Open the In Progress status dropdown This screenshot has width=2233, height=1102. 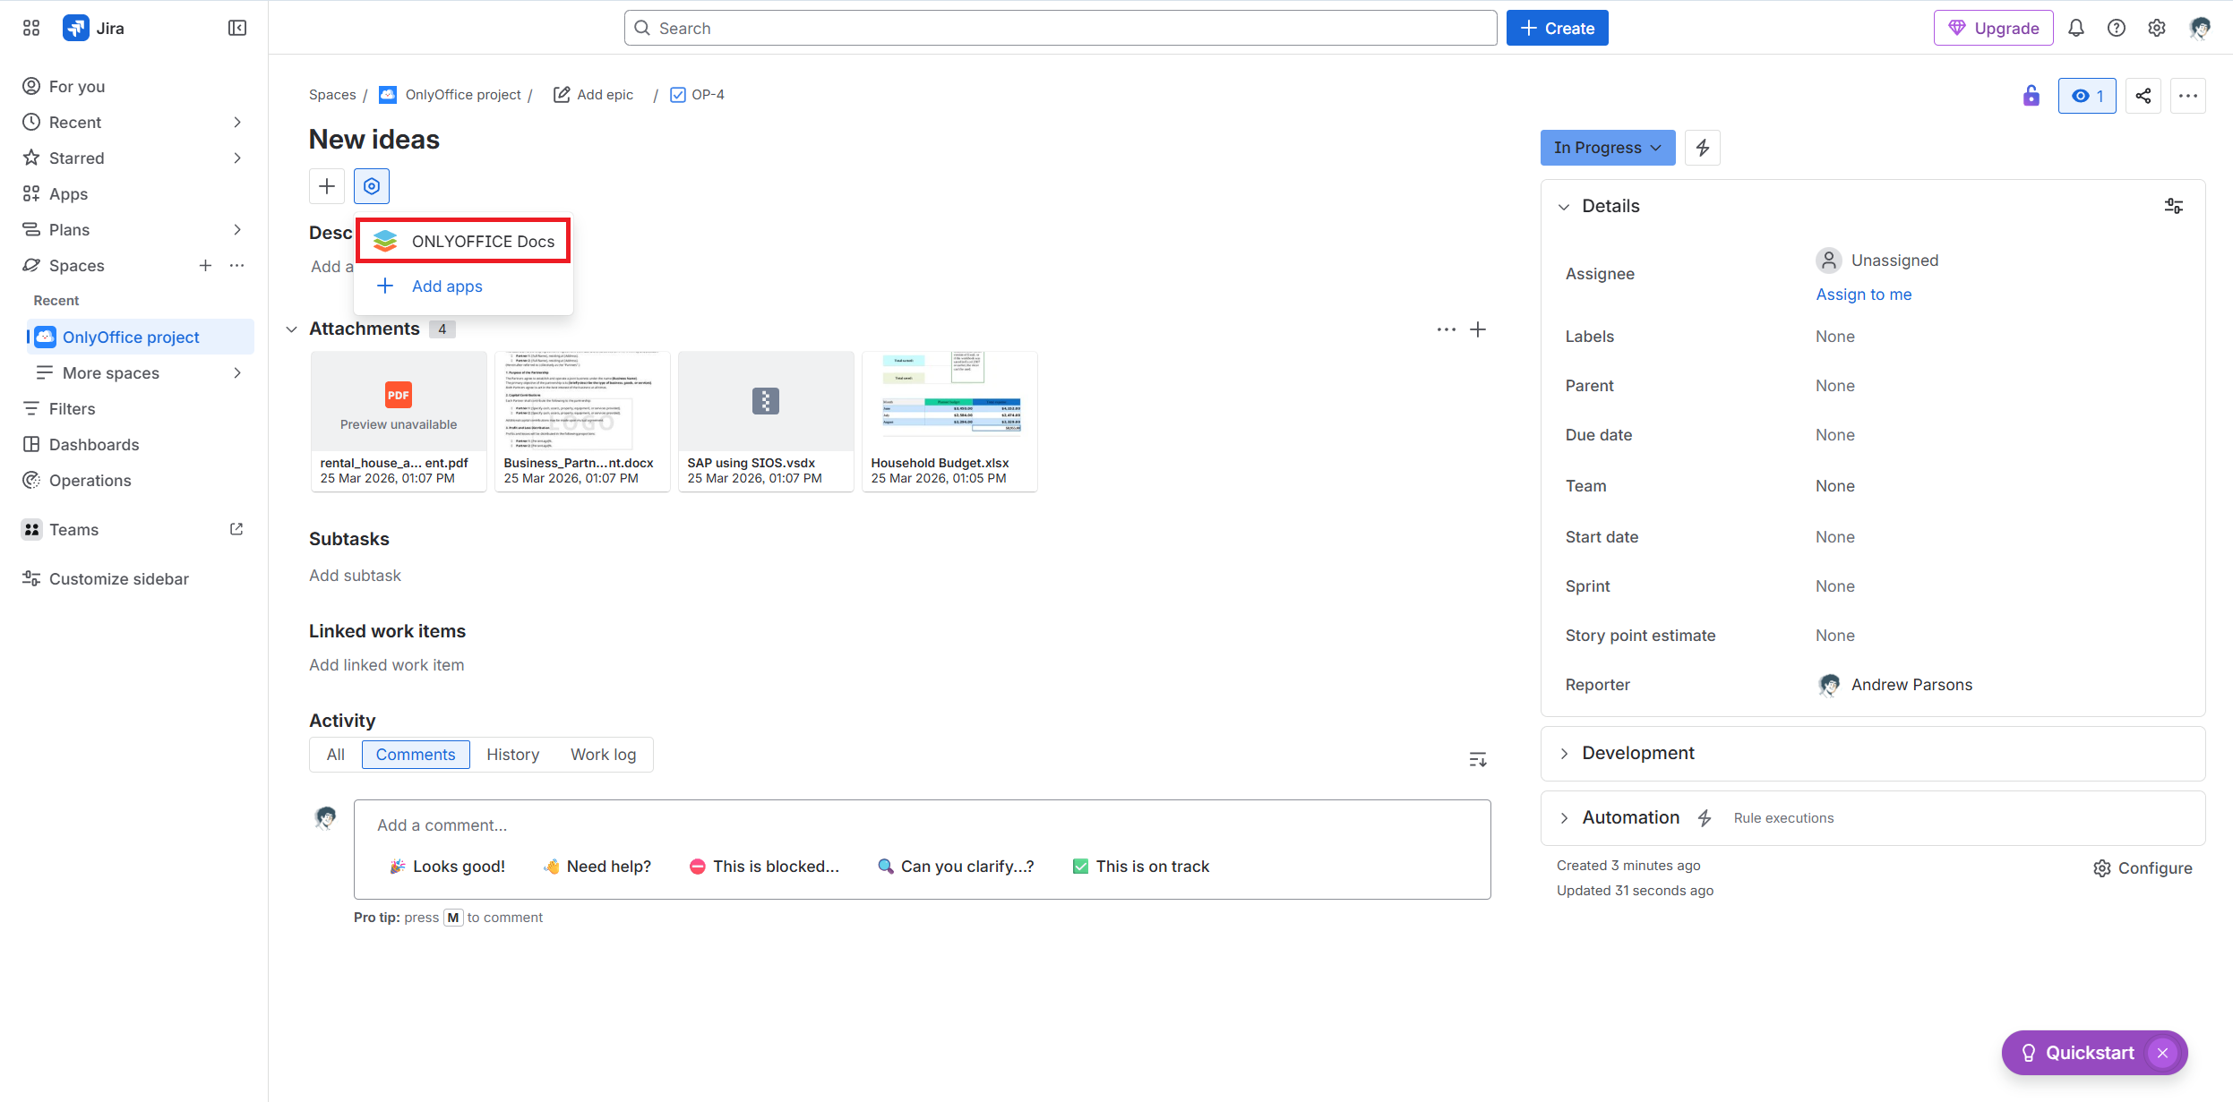[1606, 147]
